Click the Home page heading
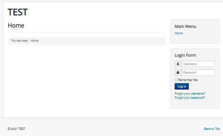 coord(16,25)
